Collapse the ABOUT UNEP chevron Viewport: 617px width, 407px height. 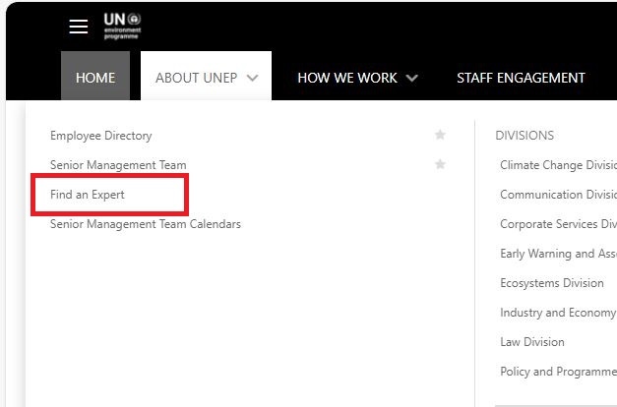[252, 78]
